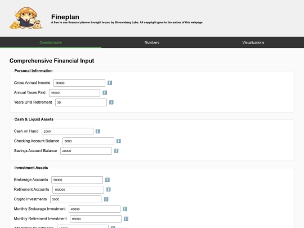Focus the Retirement Accounts input
This screenshot has height=228, width=304.
click(78, 190)
